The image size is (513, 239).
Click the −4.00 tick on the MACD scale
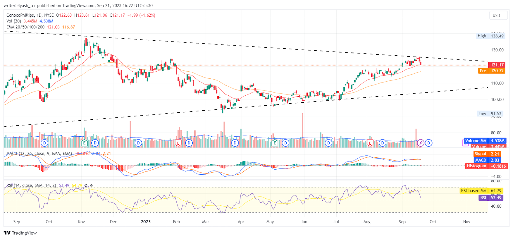496,177
